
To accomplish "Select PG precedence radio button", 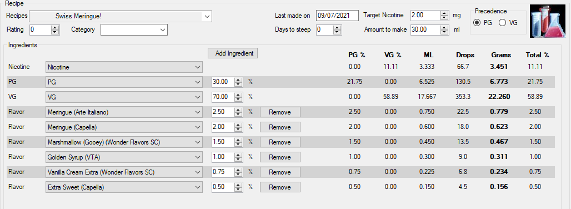I will click(x=477, y=23).
